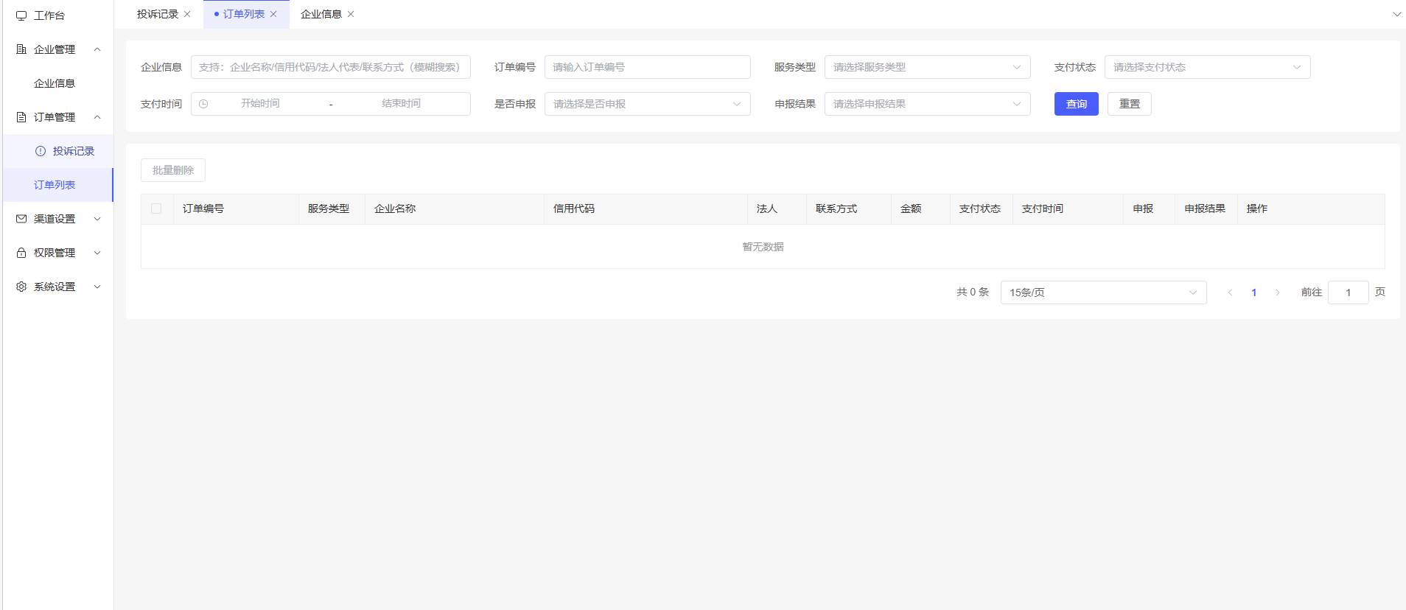Click the 投诉记录 warning circle icon
1406x610 pixels.
(41, 151)
